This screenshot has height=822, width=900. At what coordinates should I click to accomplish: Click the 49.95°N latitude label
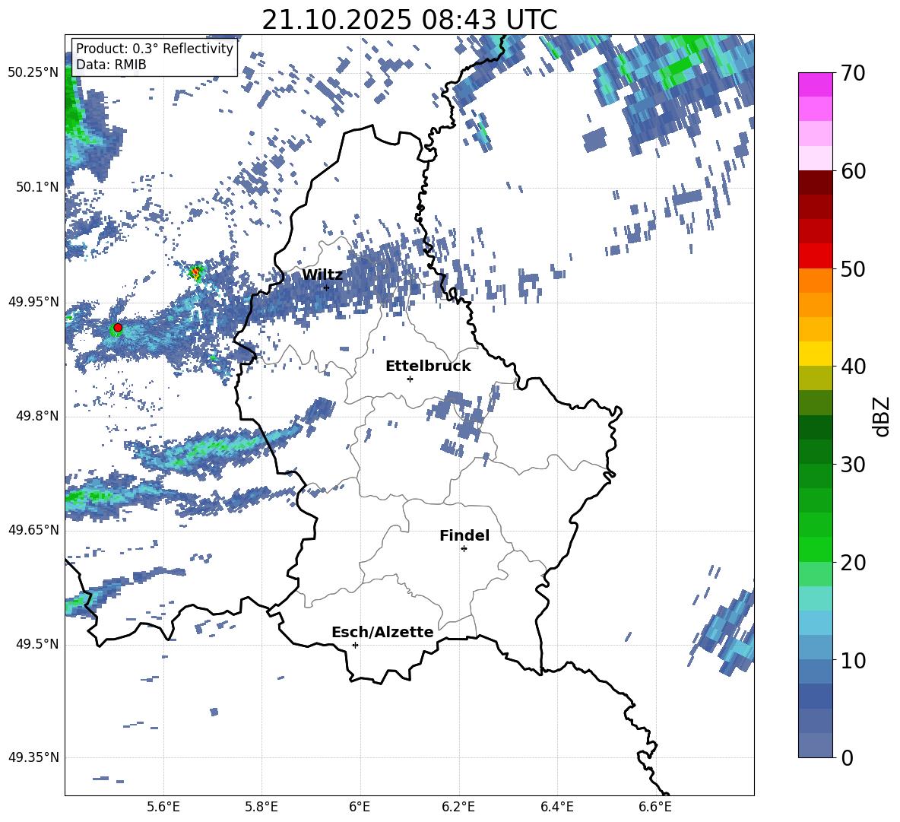click(x=33, y=302)
